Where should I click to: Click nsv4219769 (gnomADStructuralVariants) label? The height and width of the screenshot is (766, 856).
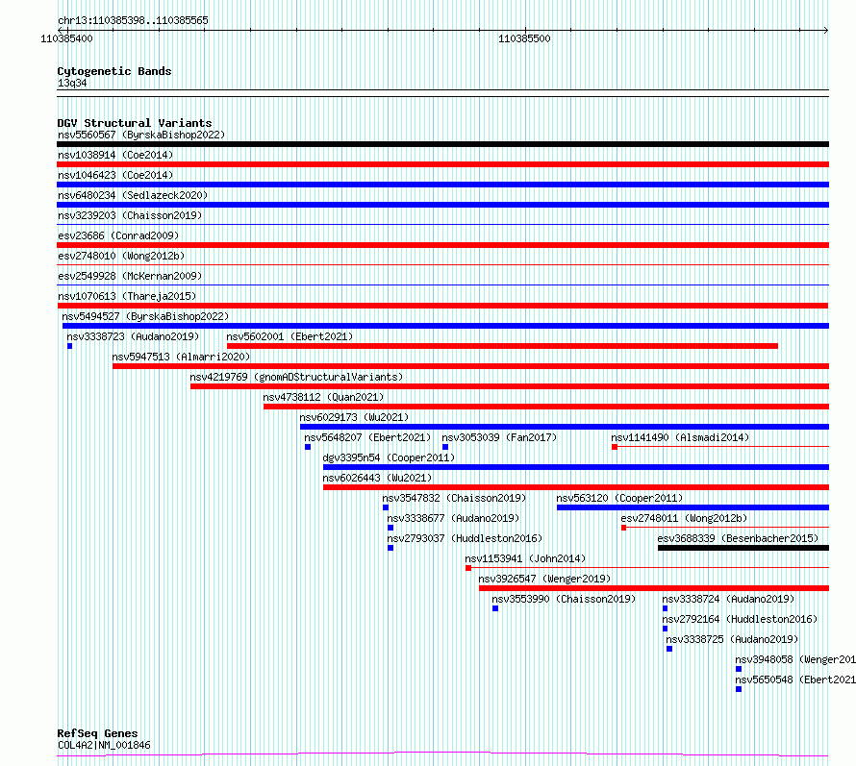(296, 377)
